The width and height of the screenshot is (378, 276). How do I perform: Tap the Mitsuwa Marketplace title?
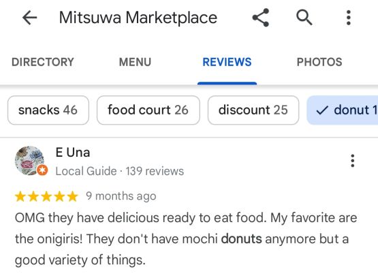click(138, 18)
